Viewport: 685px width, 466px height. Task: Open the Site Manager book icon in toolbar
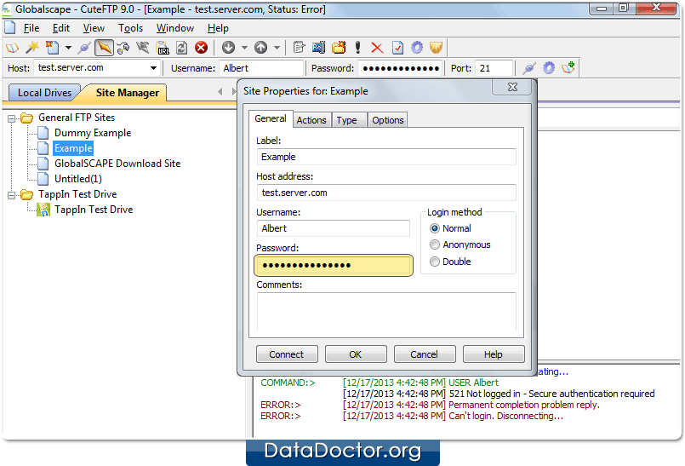point(12,47)
